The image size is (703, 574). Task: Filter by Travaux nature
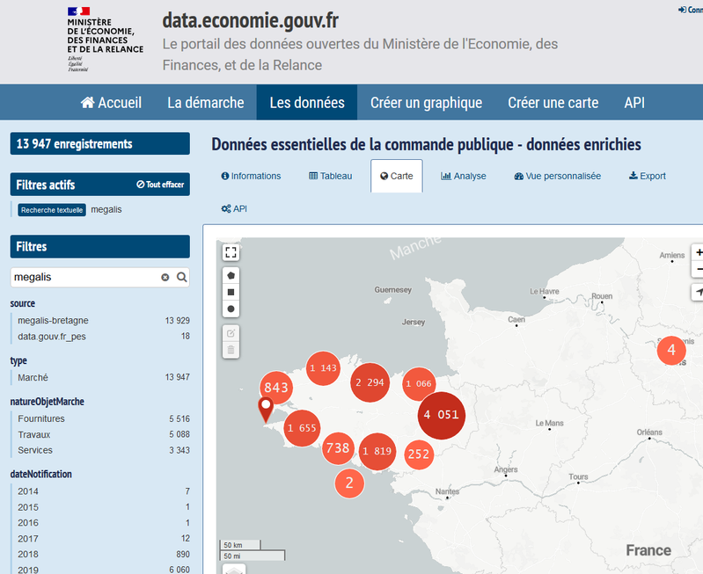tap(104, 434)
